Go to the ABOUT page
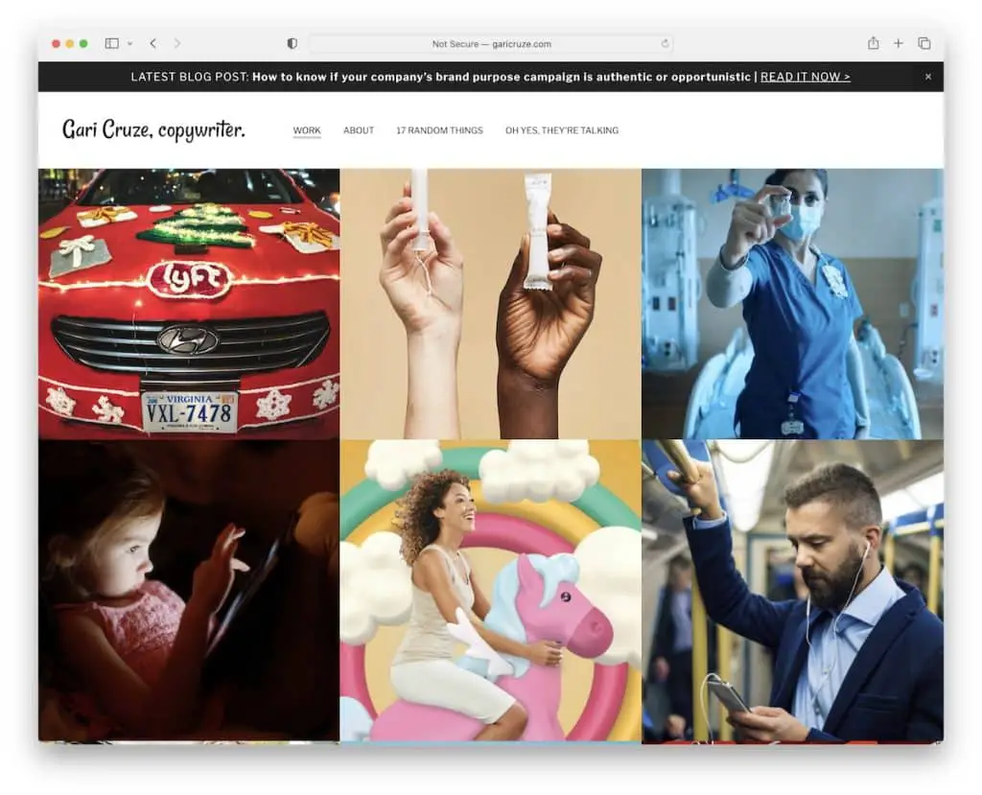Image resolution: width=982 pixels, height=795 pixels. (x=359, y=130)
